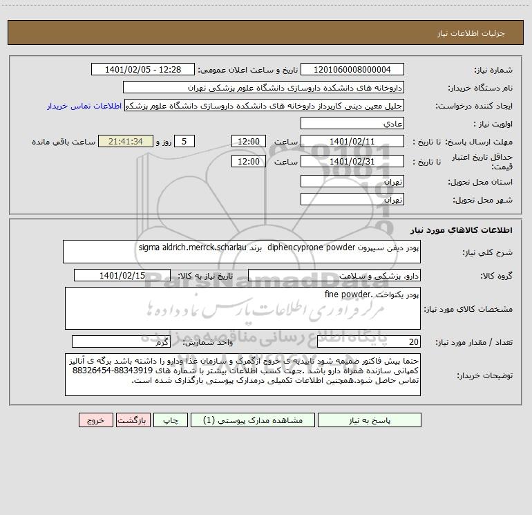Click the 'استان محل تحویل:' label
The image size is (532, 515).
click(x=480, y=182)
